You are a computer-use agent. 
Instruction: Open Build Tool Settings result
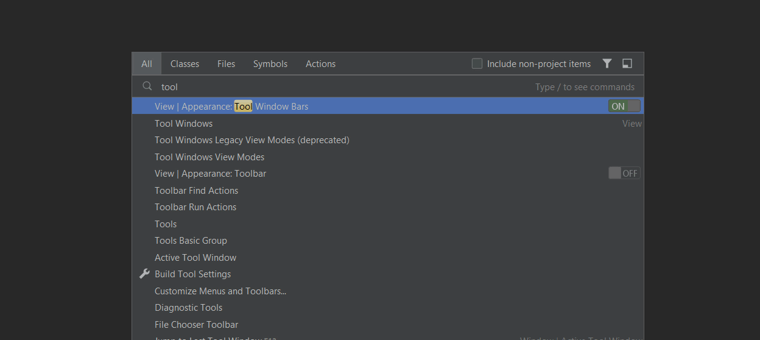click(x=388, y=274)
